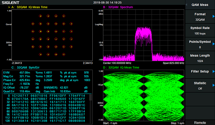Toggle the Statistic Off softkey

[200, 86]
